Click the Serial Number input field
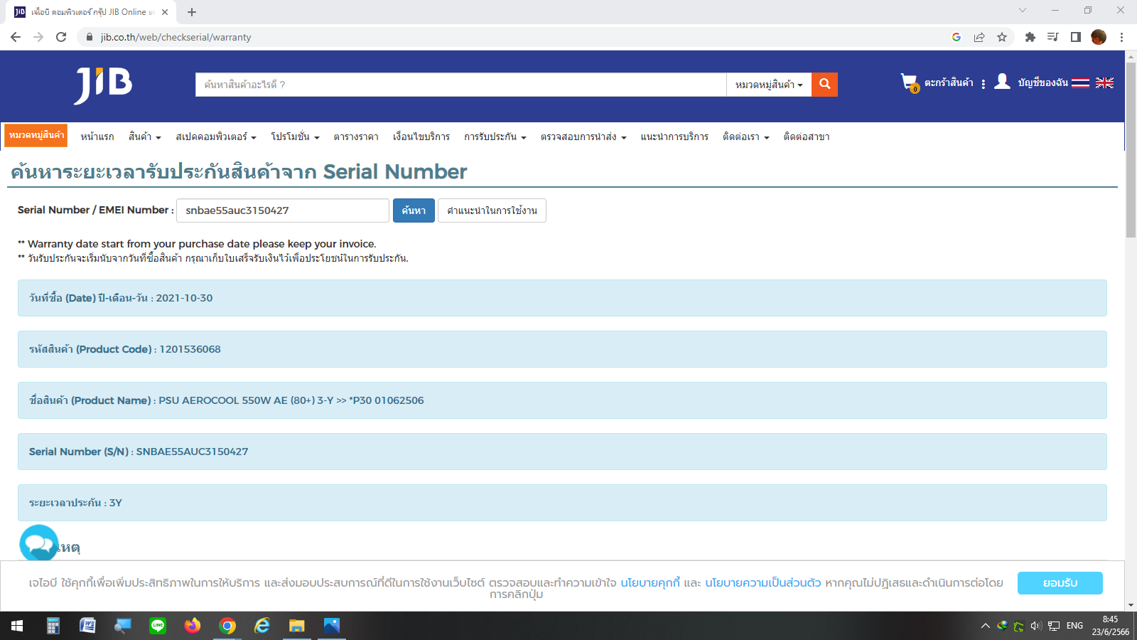Image resolution: width=1137 pixels, height=640 pixels. pos(283,210)
